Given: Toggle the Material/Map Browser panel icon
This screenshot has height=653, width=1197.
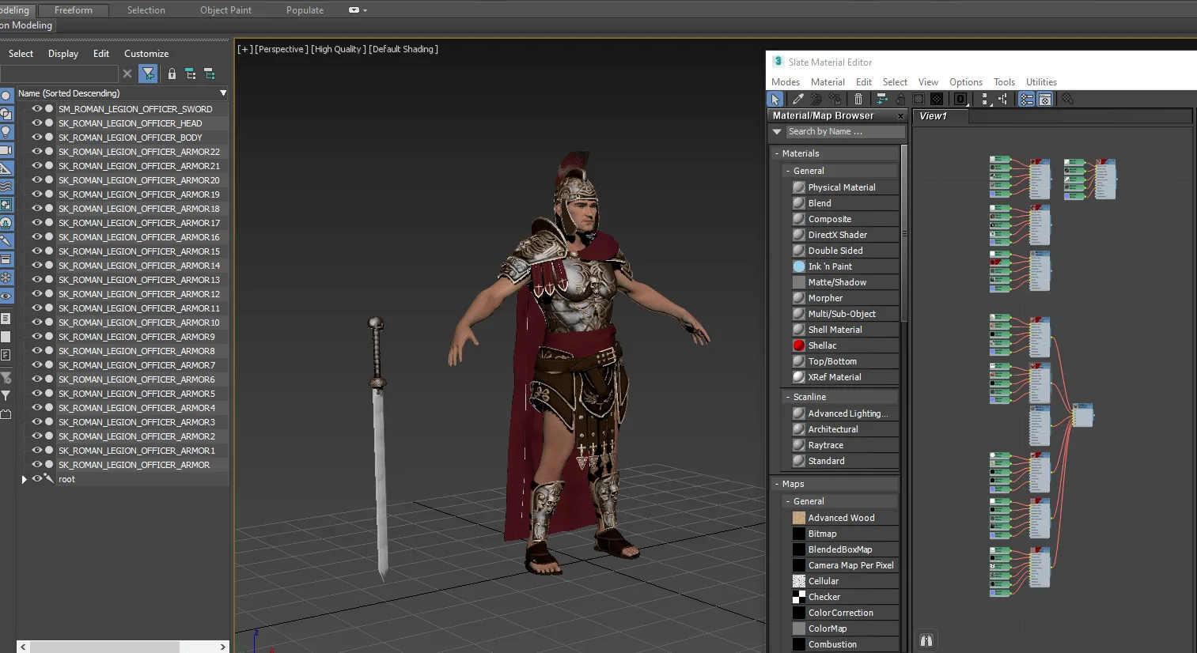Looking at the screenshot, I should tap(1026, 99).
